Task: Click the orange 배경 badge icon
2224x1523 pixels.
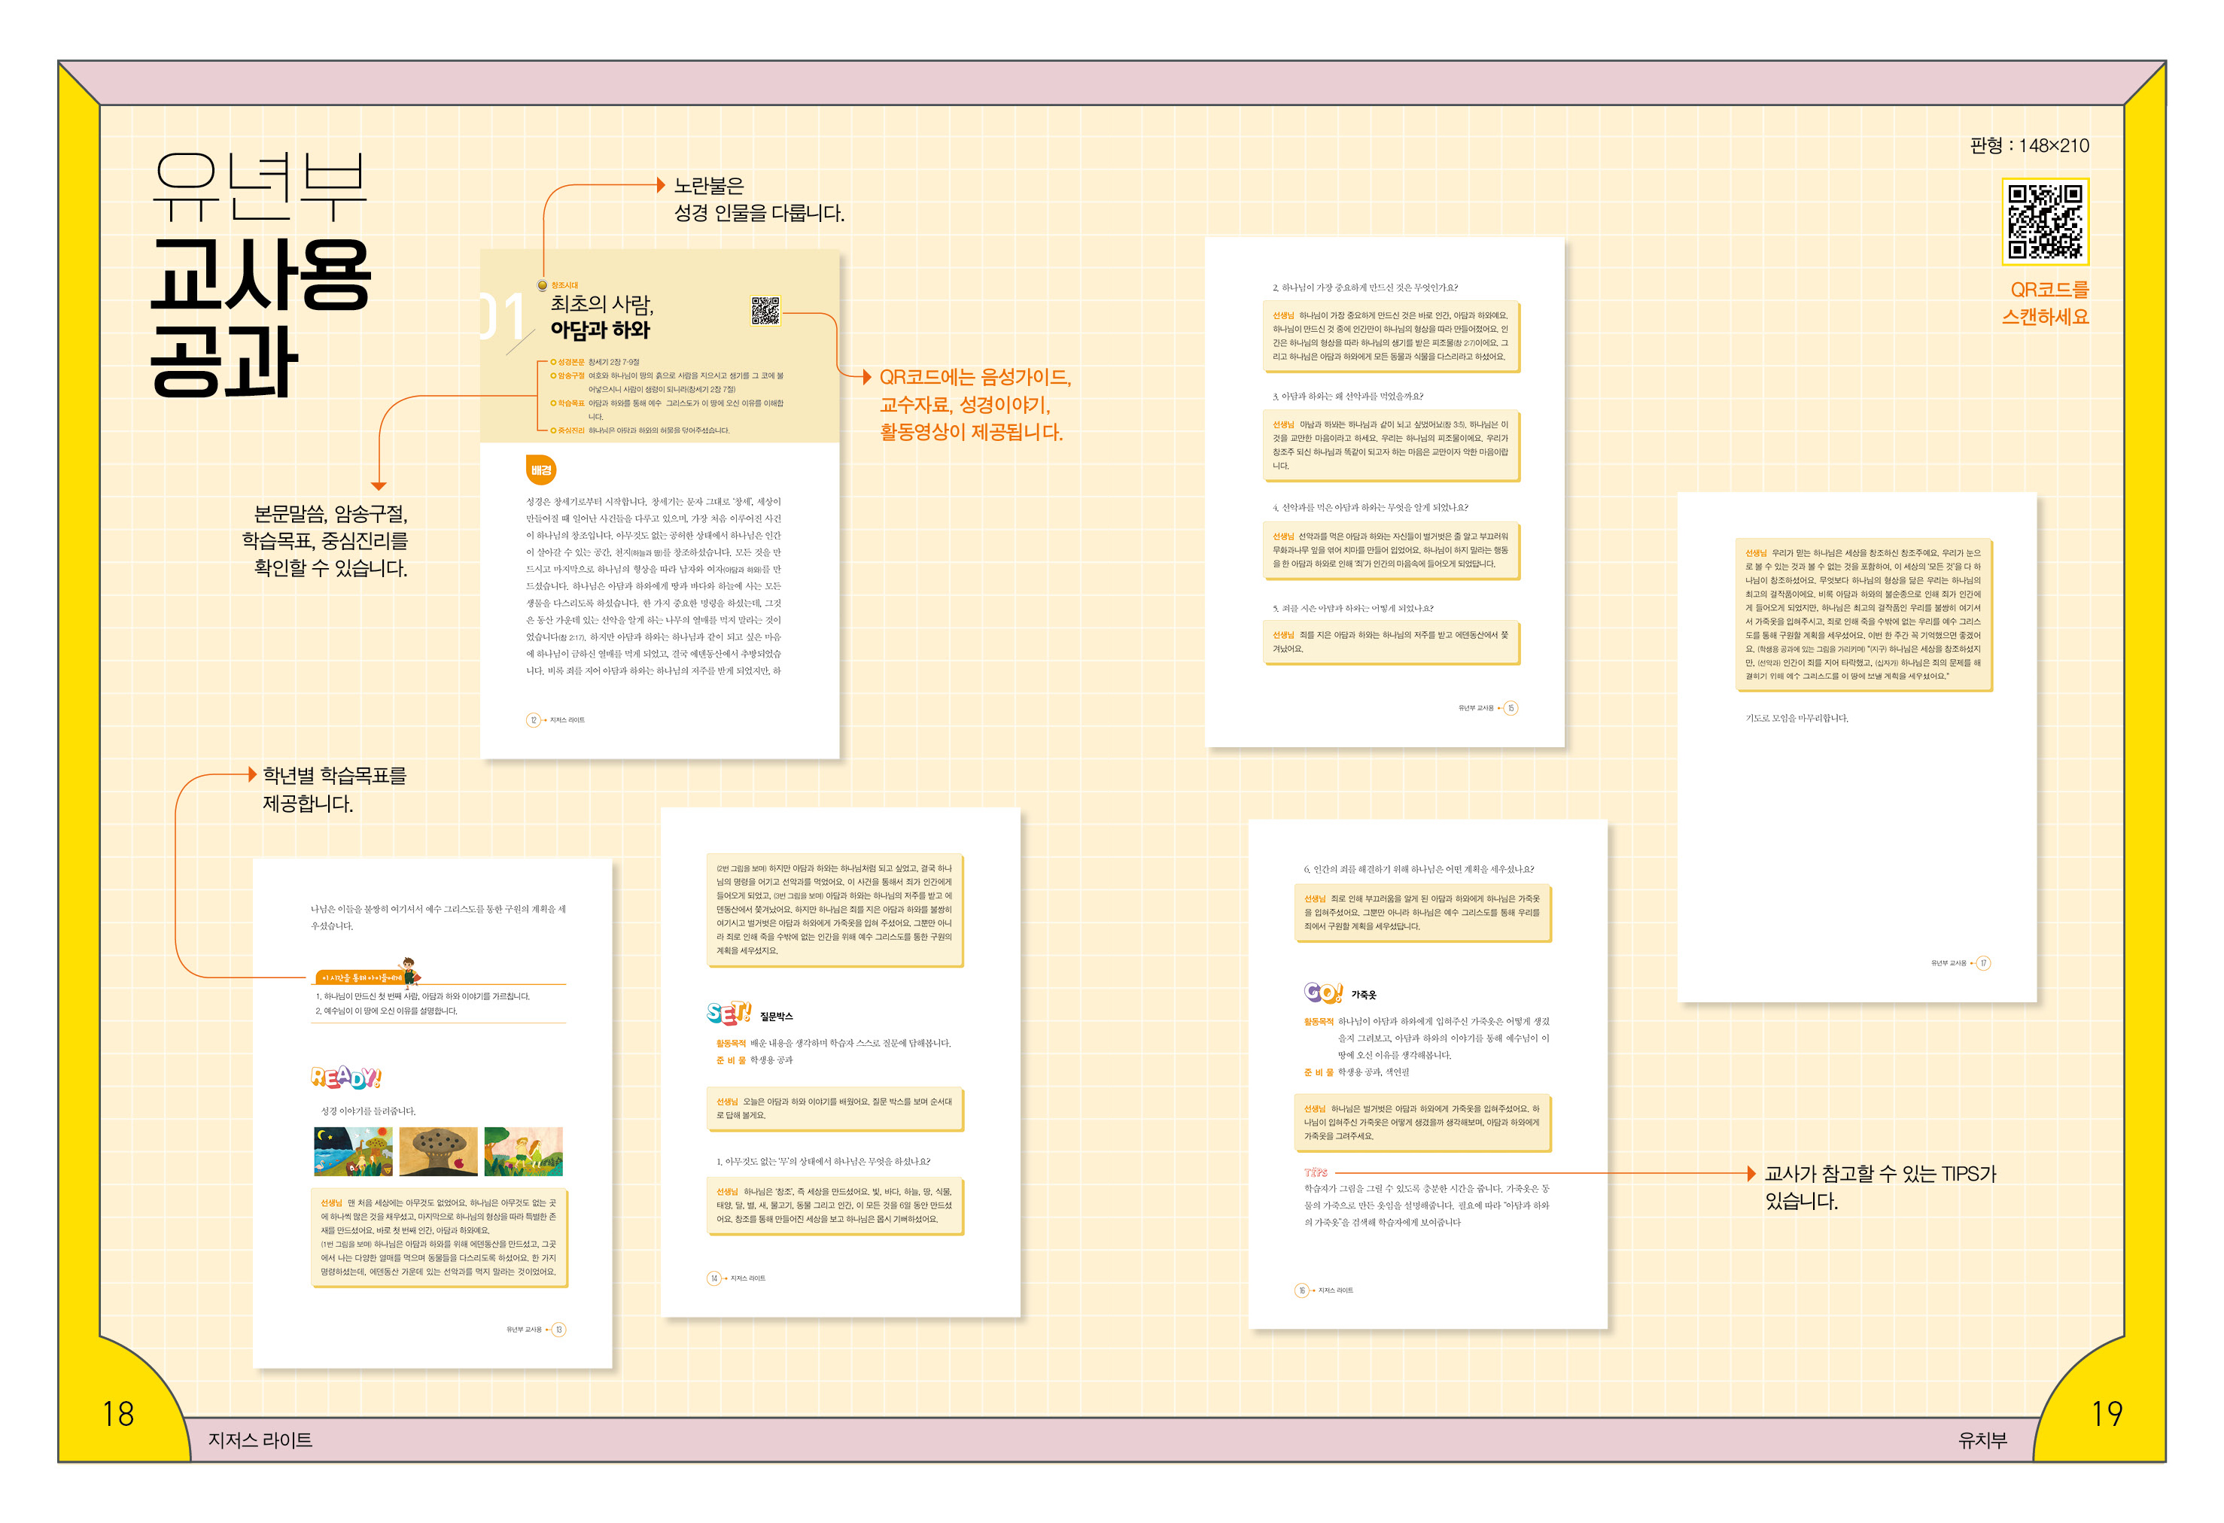Action: pos(540,470)
